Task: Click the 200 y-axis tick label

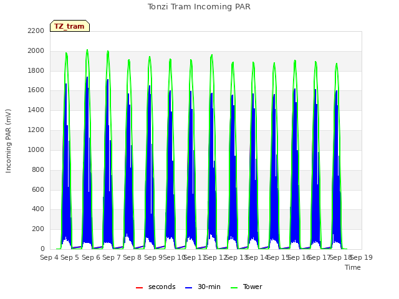Action: tap(38, 229)
